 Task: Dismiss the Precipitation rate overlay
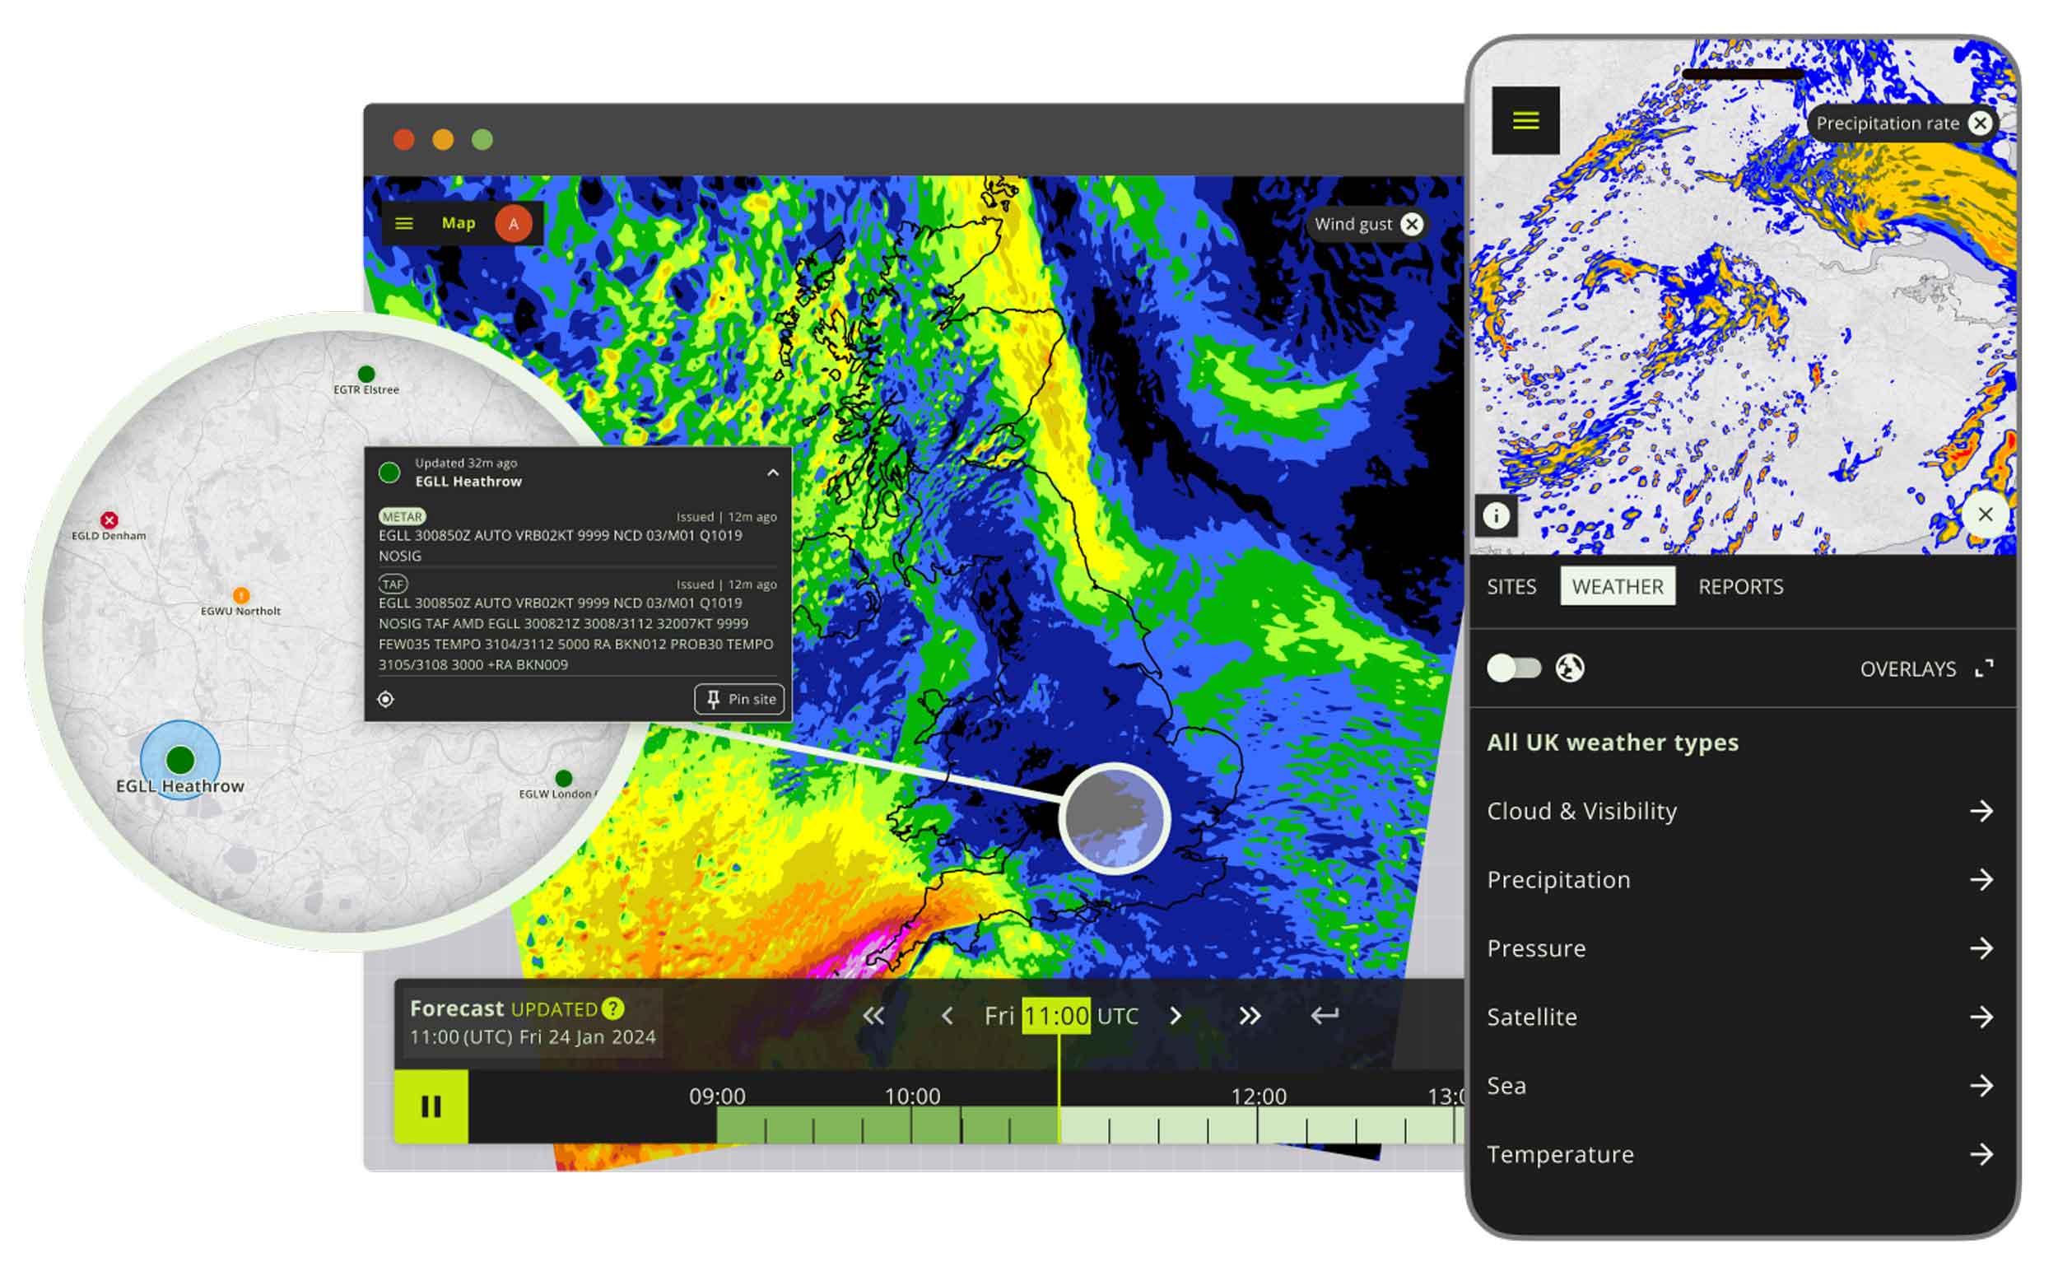[x=1981, y=123]
